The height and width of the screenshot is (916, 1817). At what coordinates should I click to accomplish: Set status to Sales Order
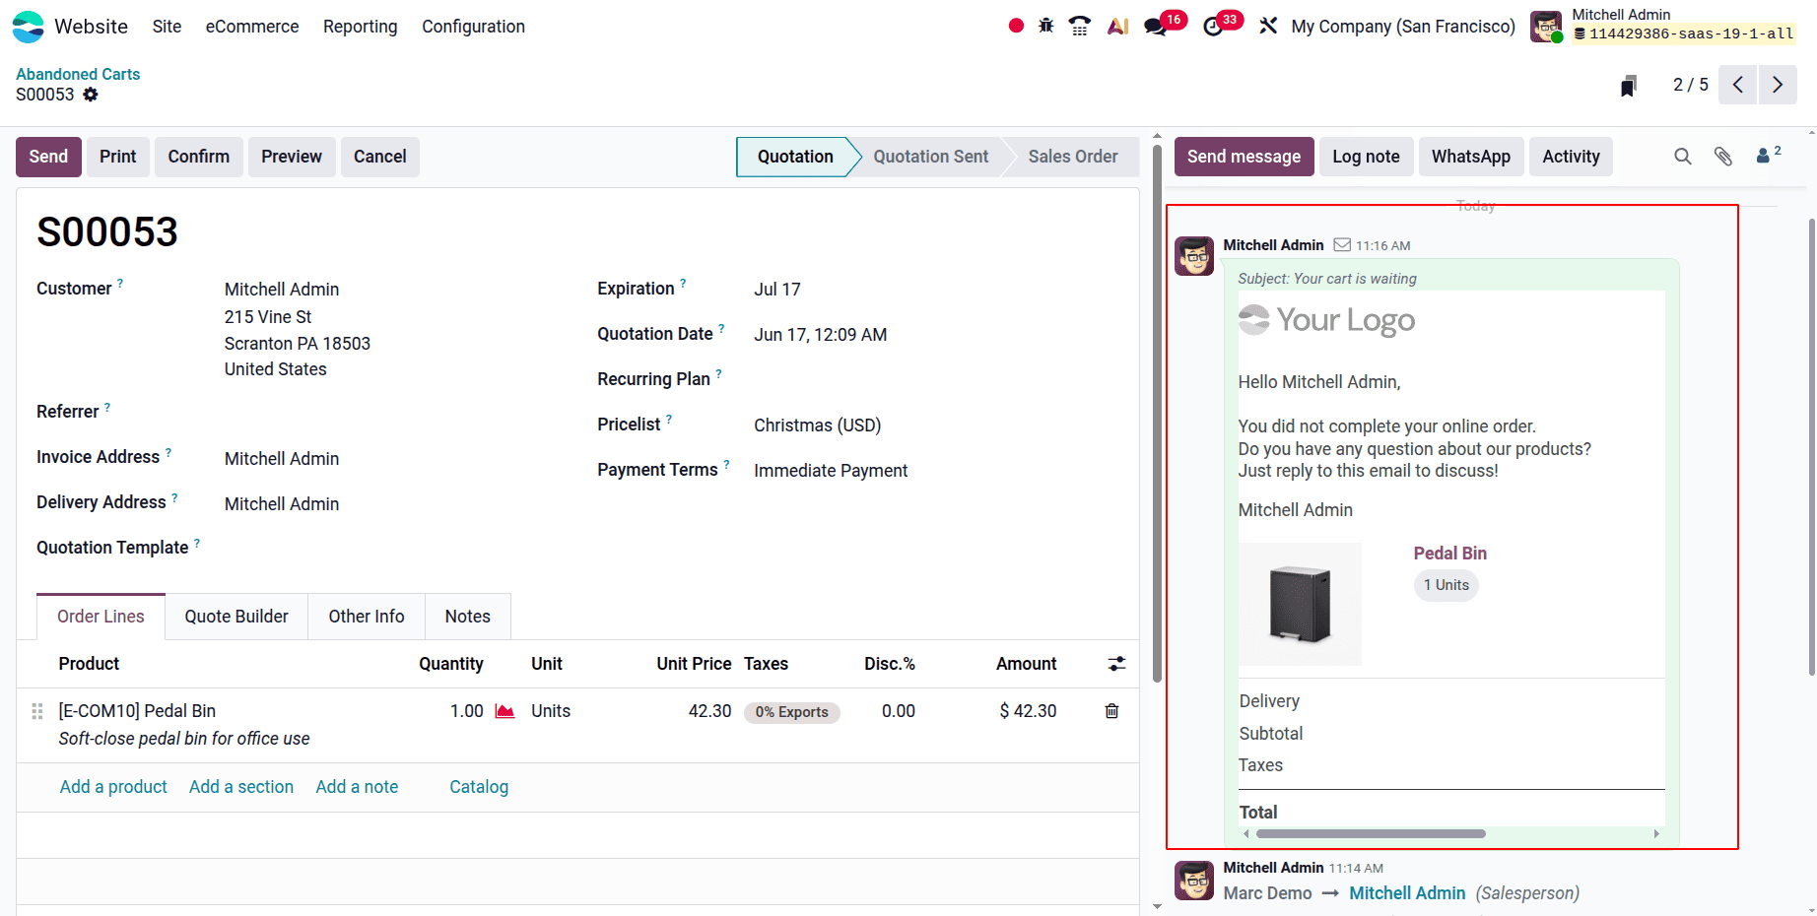(x=1073, y=157)
